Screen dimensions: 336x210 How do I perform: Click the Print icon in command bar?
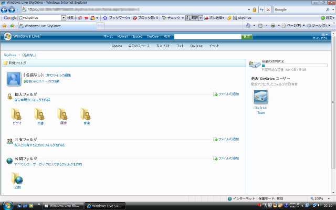pyautogui.click(x=273, y=26)
